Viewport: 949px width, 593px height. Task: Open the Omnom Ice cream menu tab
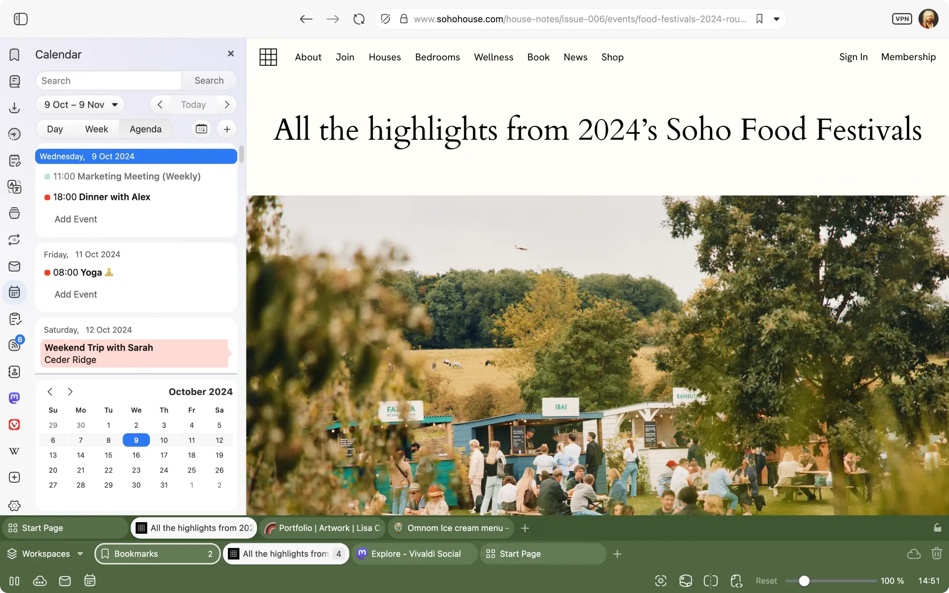451,528
